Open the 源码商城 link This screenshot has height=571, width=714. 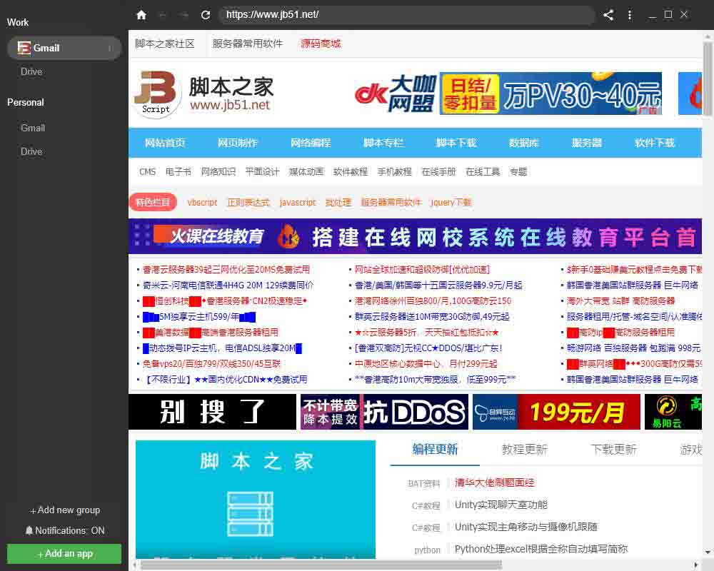(x=320, y=43)
